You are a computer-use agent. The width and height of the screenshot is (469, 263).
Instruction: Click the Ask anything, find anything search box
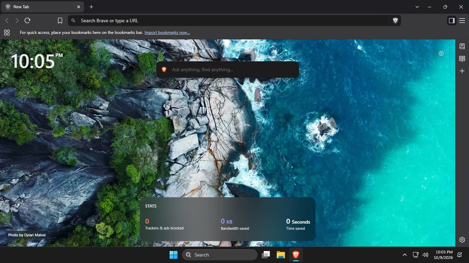(x=228, y=70)
